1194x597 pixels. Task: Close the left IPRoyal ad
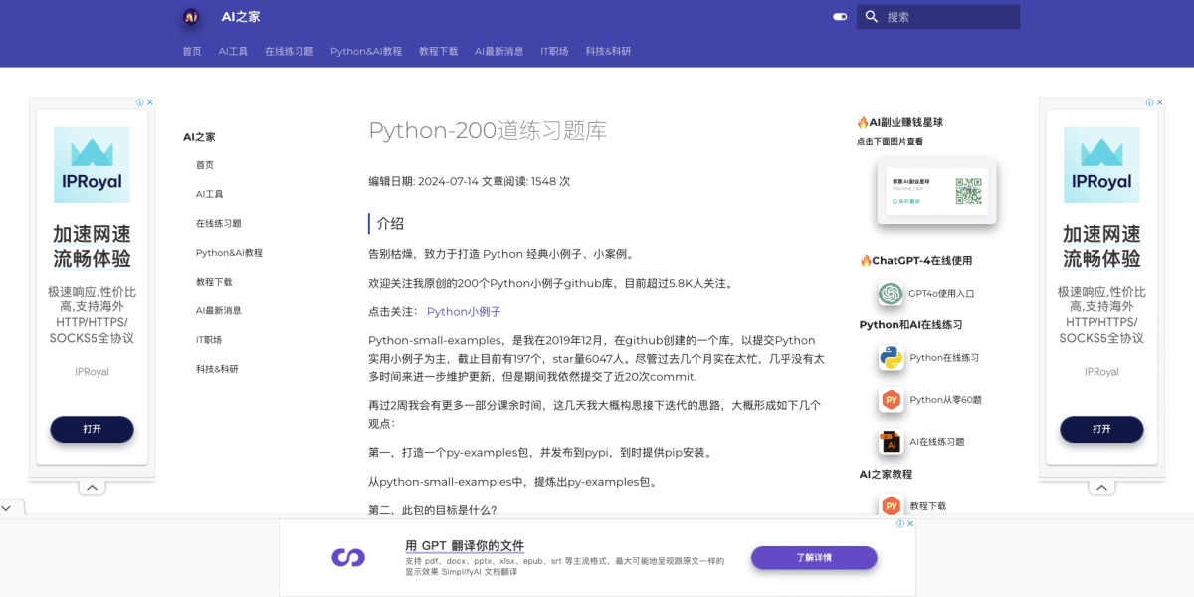pos(150,102)
